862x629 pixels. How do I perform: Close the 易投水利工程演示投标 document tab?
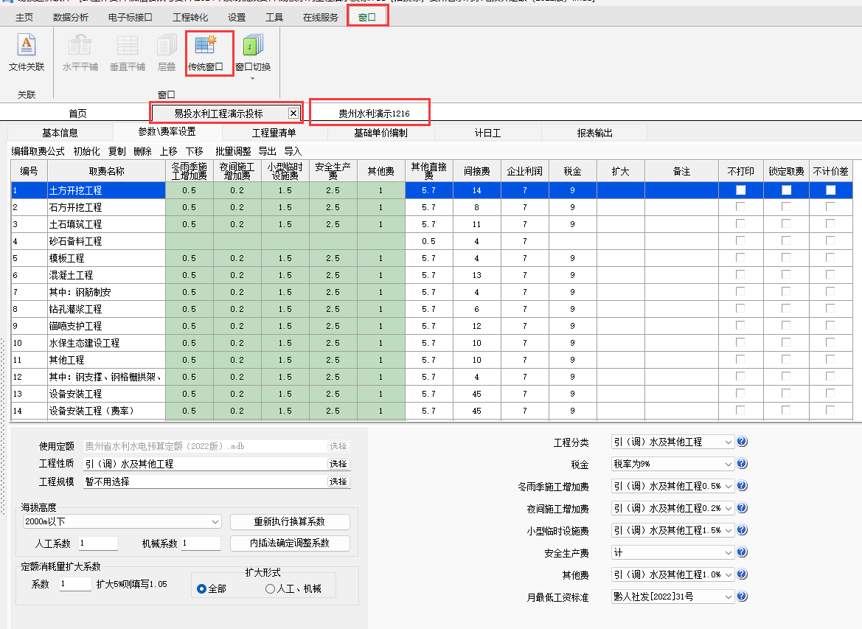tap(293, 113)
